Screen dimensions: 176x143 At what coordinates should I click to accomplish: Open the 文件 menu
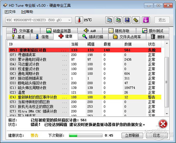click(10, 12)
